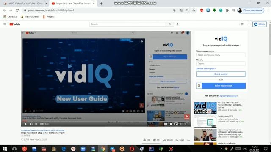Open the green download arrow extension
The width and height of the screenshot is (271, 152).
coord(214,10)
